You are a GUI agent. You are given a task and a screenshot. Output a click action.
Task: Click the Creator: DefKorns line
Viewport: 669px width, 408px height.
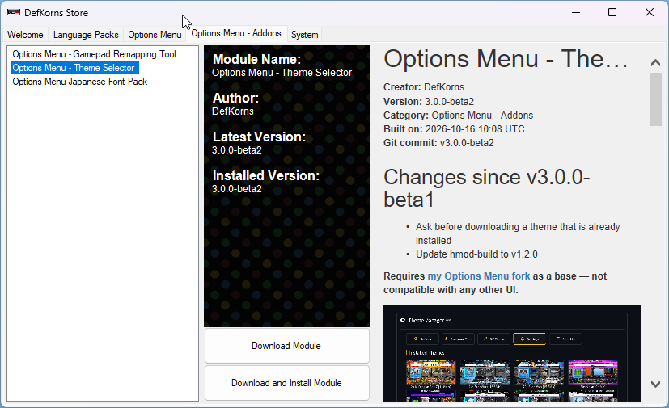[424, 87]
